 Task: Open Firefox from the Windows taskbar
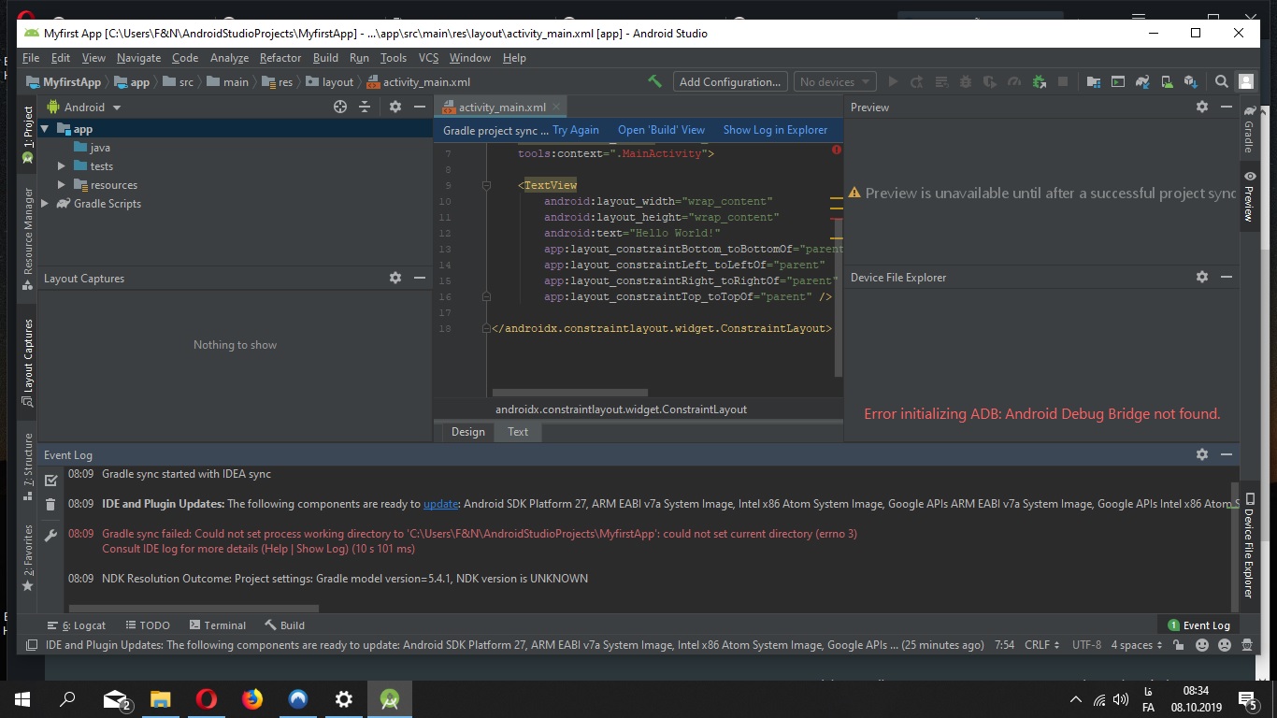click(x=252, y=699)
